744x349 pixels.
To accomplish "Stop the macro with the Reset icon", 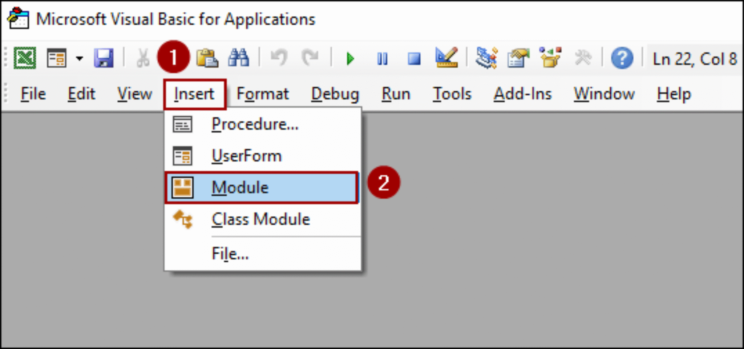I will 413,59.
